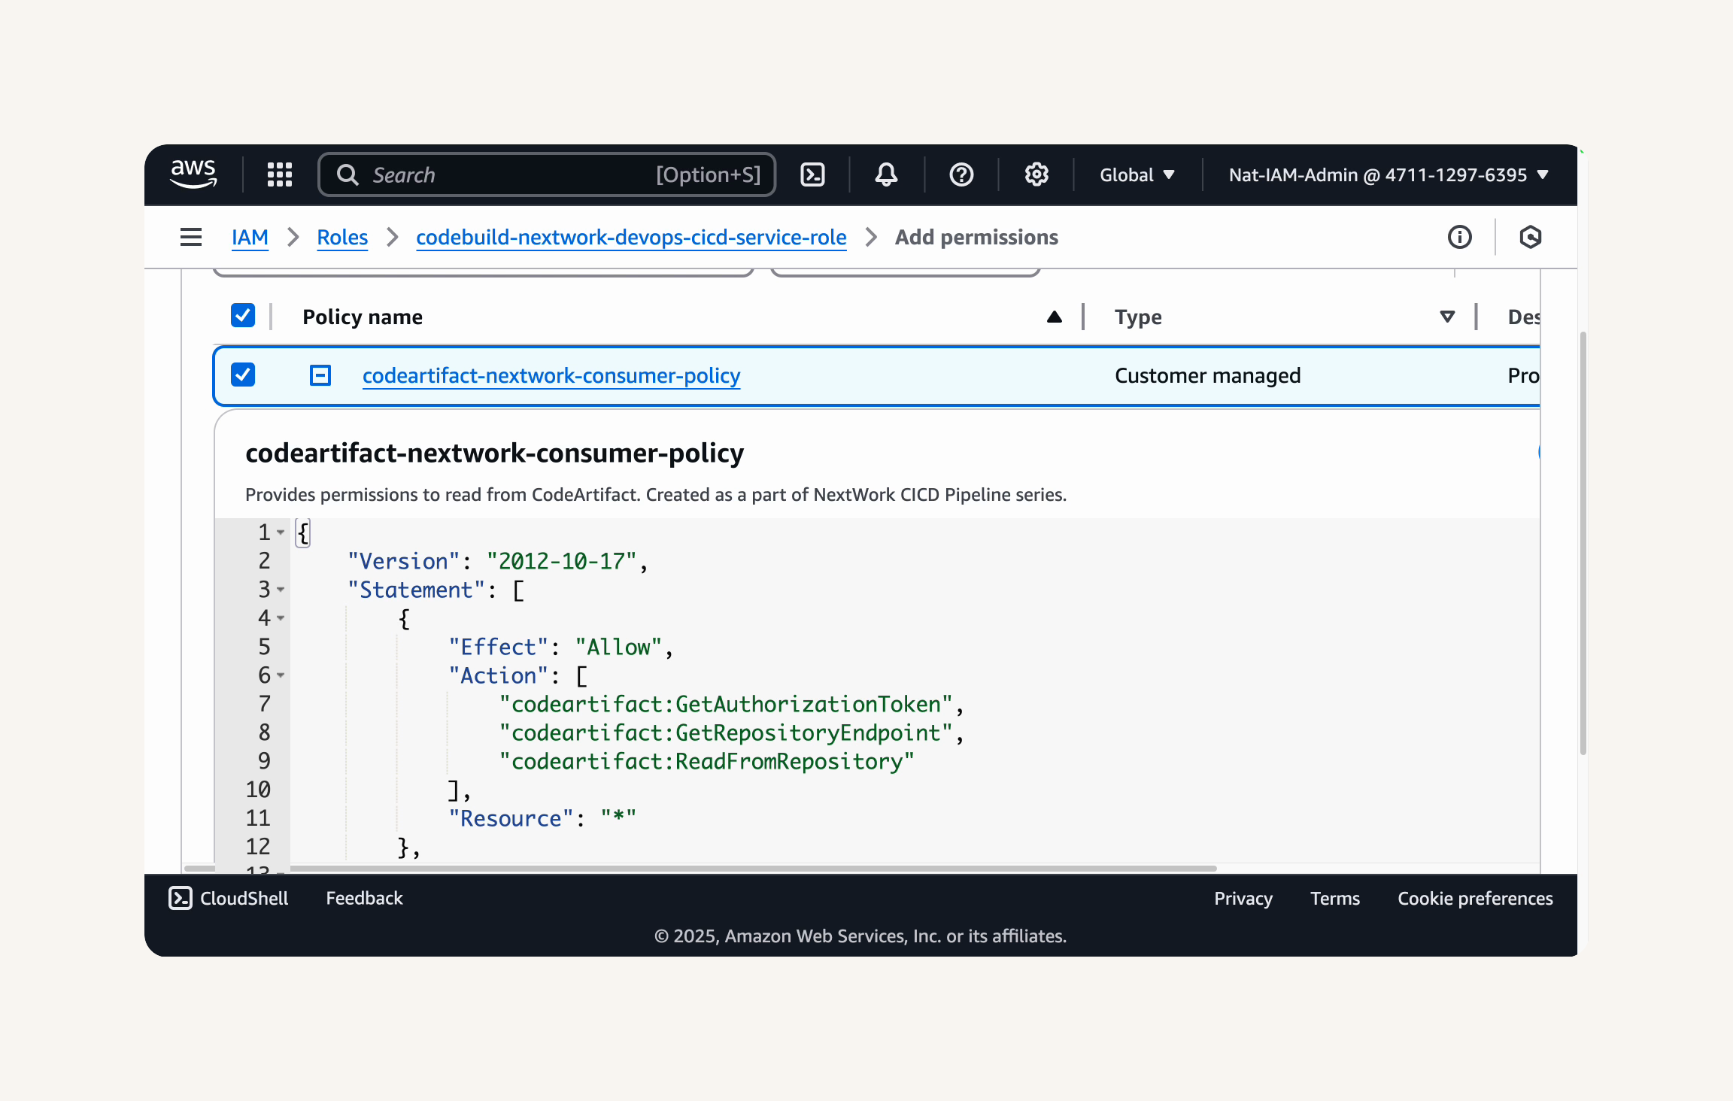Toggle the select-all policies checkbox

[x=243, y=316]
